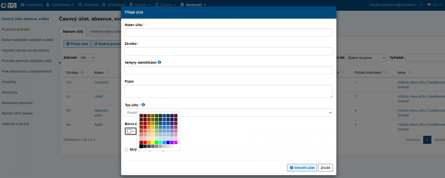The image size is (445, 178).
Task: Switch to Seznam účtů tab
Action: pyautogui.click(x=73, y=32)
